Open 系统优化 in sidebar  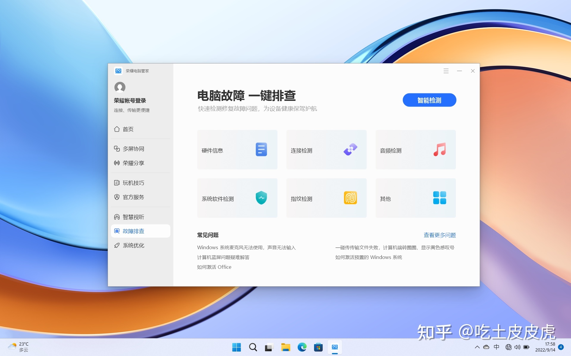click(x=141, y=245)
